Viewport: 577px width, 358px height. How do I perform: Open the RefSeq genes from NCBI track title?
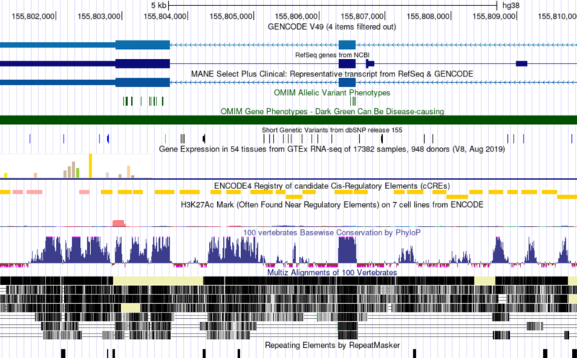(332, 55)
